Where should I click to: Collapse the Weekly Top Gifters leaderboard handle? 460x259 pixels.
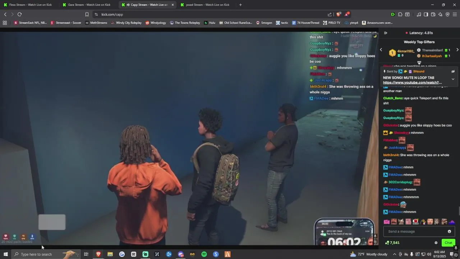point(419,63)
